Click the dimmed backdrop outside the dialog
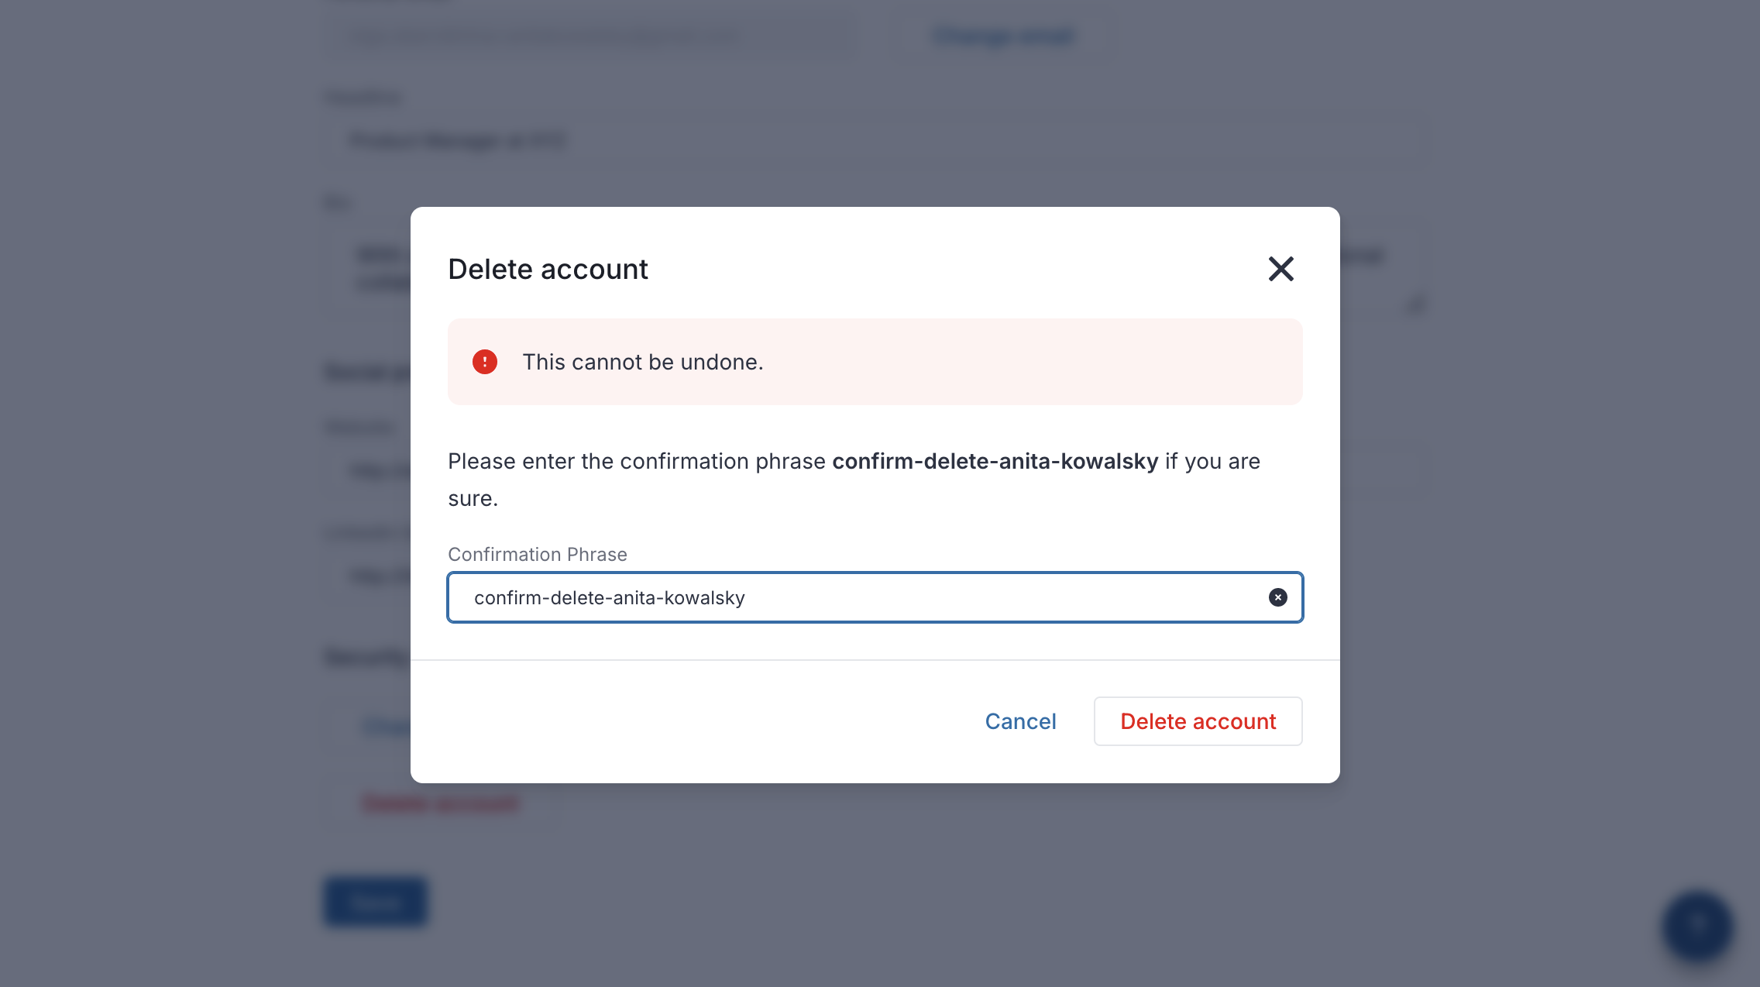The height and width of the screenshot is (987, 1760). 1549,542
